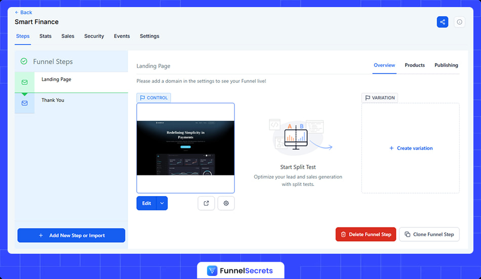This screenshot has height=279, width=481.
Task: Select Thank You step in the list
Action: pyautogui.click(x=71, y=103)
